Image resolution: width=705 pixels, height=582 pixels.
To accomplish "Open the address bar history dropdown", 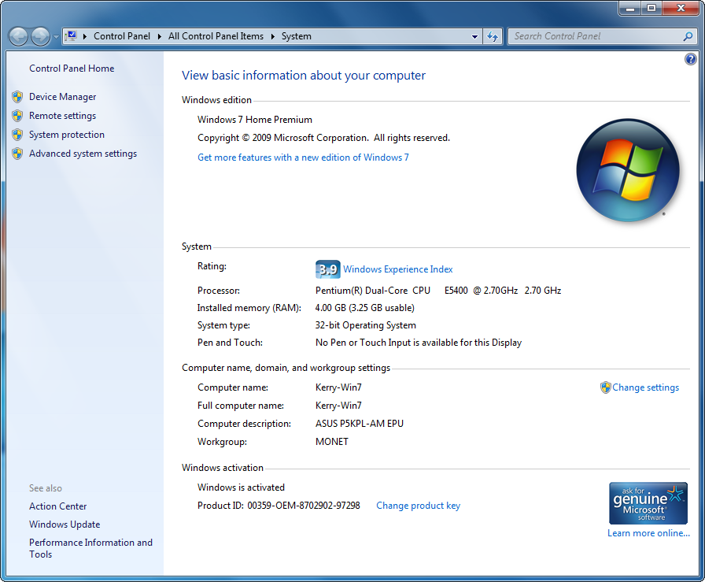I will (474, 37).
